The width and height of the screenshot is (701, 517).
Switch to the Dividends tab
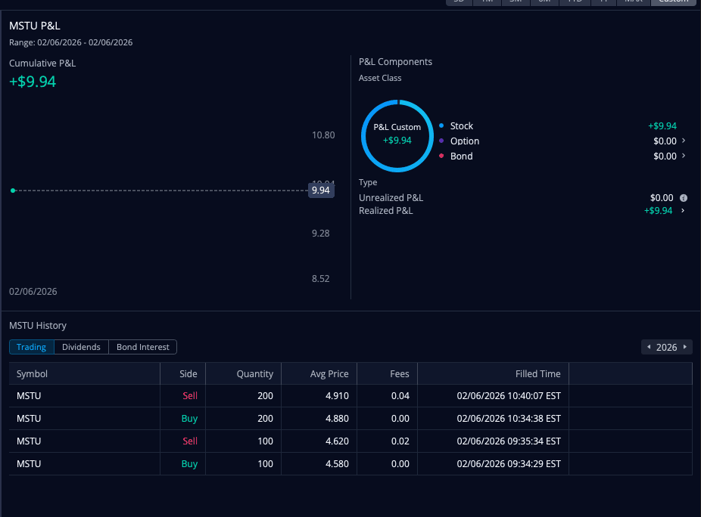tap(81, 347)
